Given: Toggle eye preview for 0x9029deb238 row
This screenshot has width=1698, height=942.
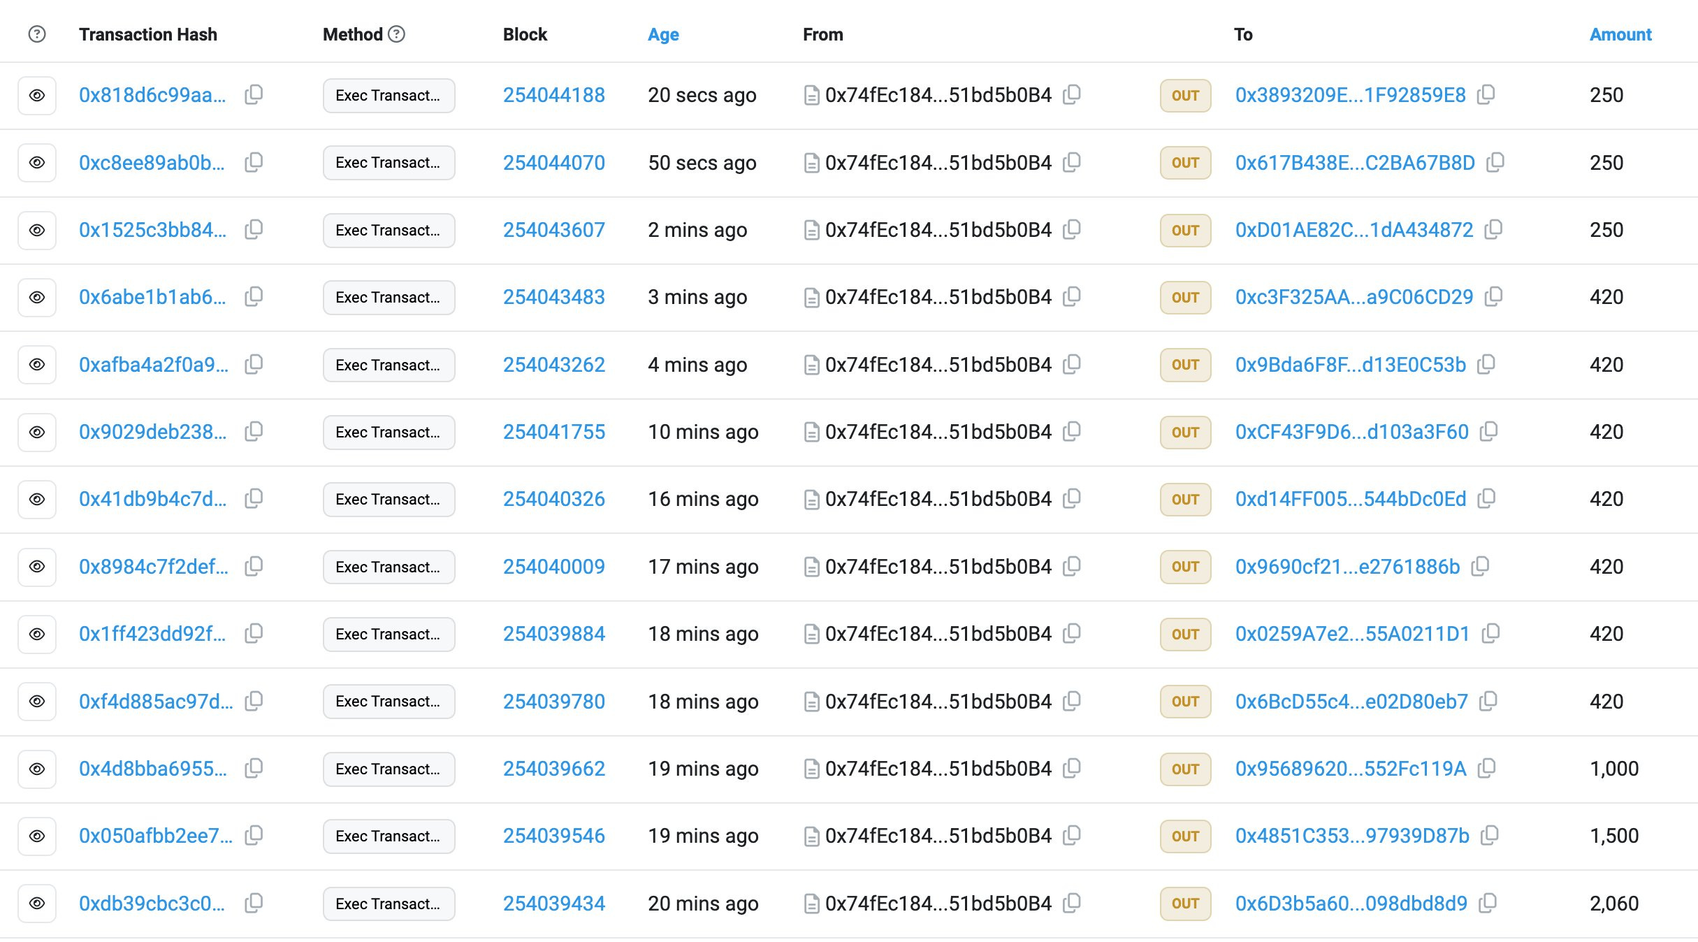Looking at the screenshot, I should click(37, 433).
